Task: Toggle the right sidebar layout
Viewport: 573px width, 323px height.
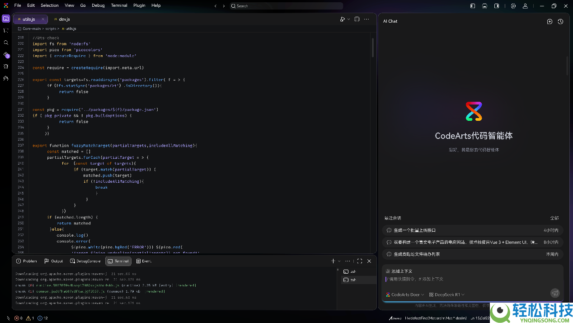Action: tap(497, 6)
